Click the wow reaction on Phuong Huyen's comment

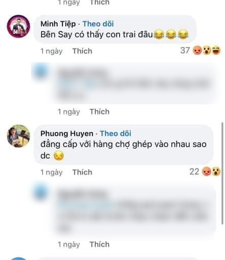216,171
